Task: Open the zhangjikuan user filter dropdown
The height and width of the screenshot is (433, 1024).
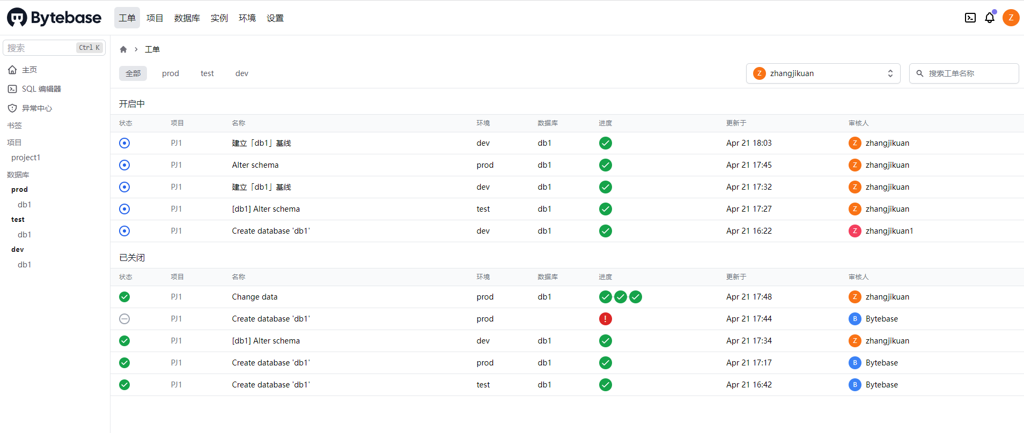Action: (x=823, y=73)
